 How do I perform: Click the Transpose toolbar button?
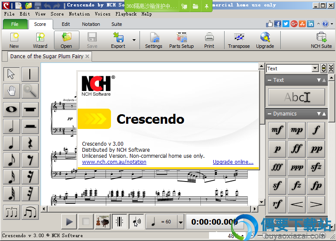239,40
